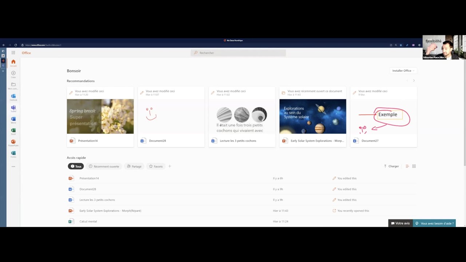The width and height of the screenshot is (466, 262).
Task: Launch Outlook from the sidebar
Action: click(13, 97)
